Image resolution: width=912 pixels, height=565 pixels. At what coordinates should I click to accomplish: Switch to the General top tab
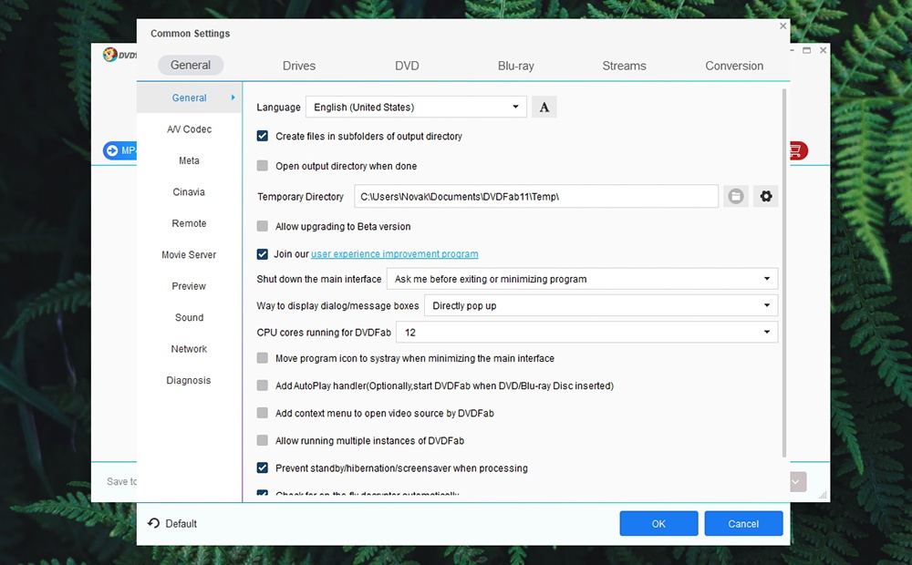pos(191,65)
